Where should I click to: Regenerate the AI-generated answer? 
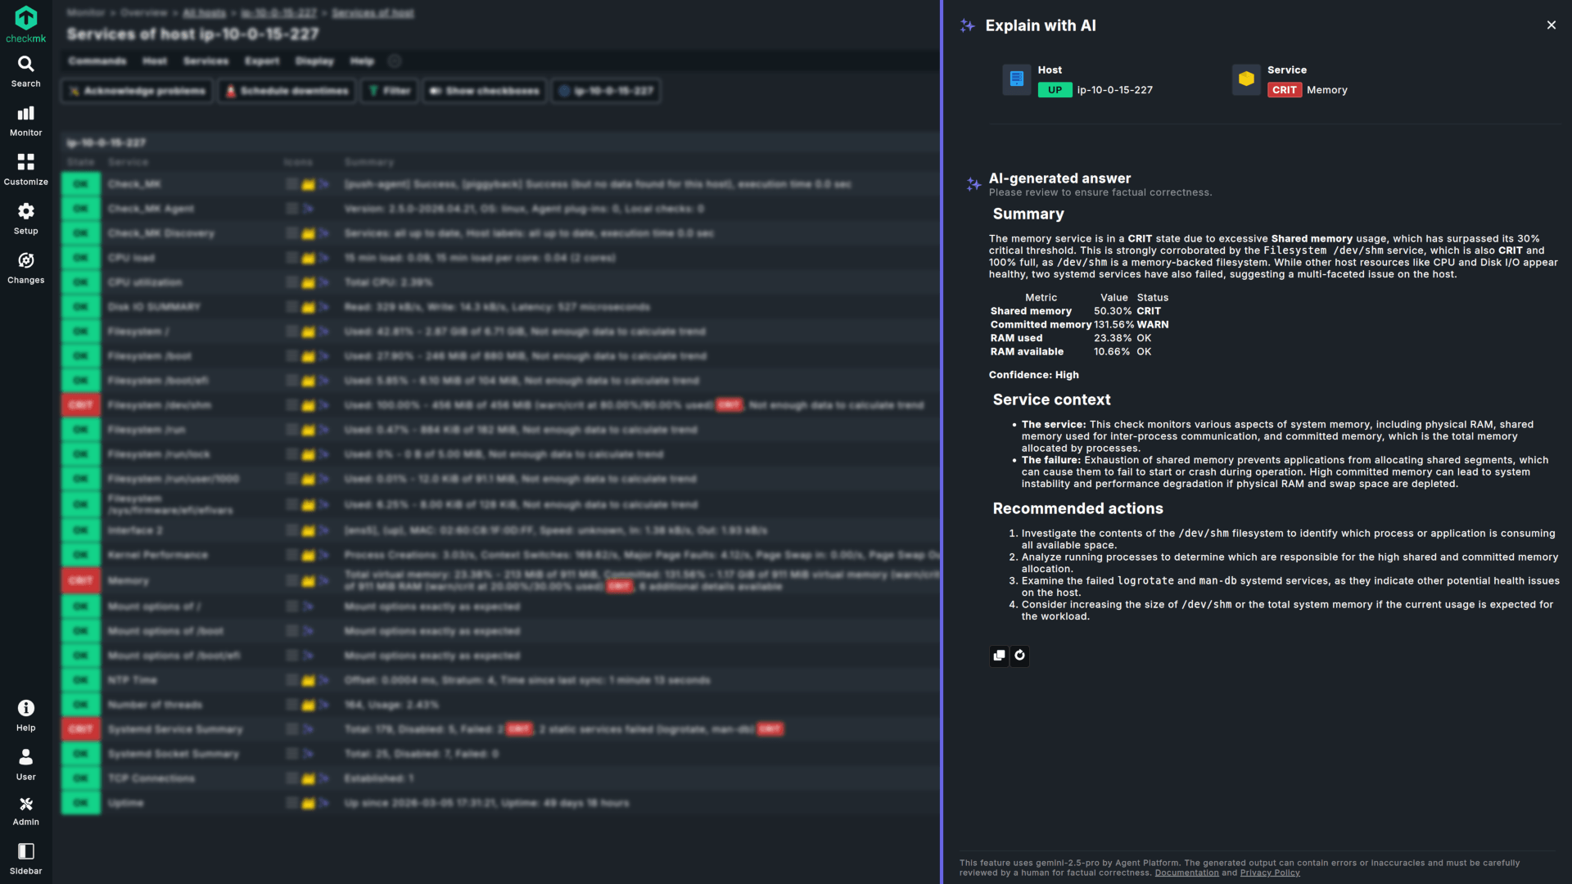point(1019,656)
